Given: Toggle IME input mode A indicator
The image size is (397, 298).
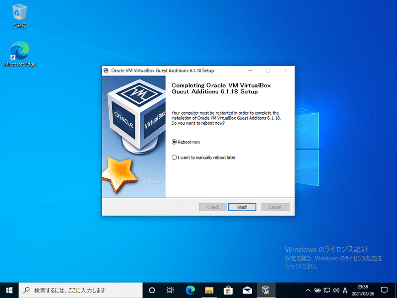Looking at the screenshot, I should [x=345, y=290].
